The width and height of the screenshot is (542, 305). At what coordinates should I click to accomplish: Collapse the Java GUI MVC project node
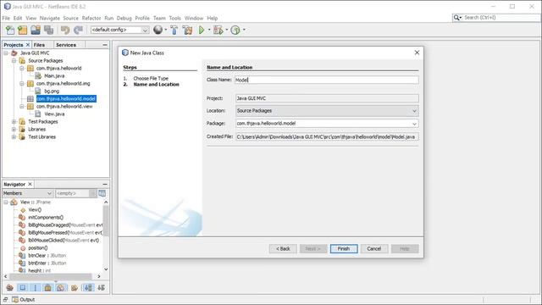point(6,53)
